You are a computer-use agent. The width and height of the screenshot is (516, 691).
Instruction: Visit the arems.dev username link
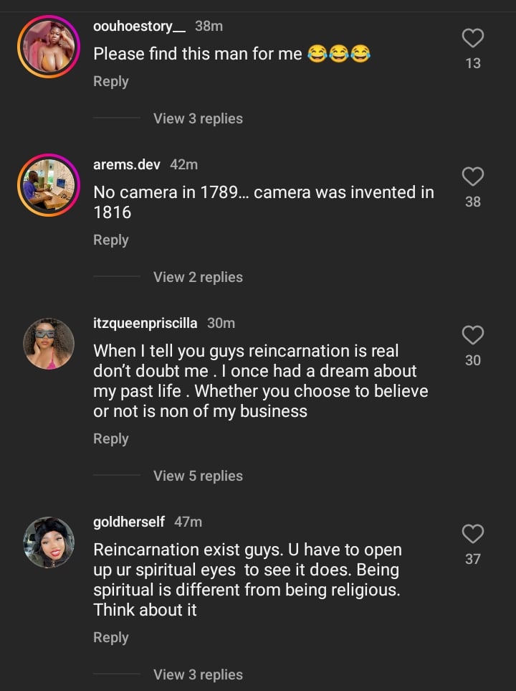coord(127,164)
